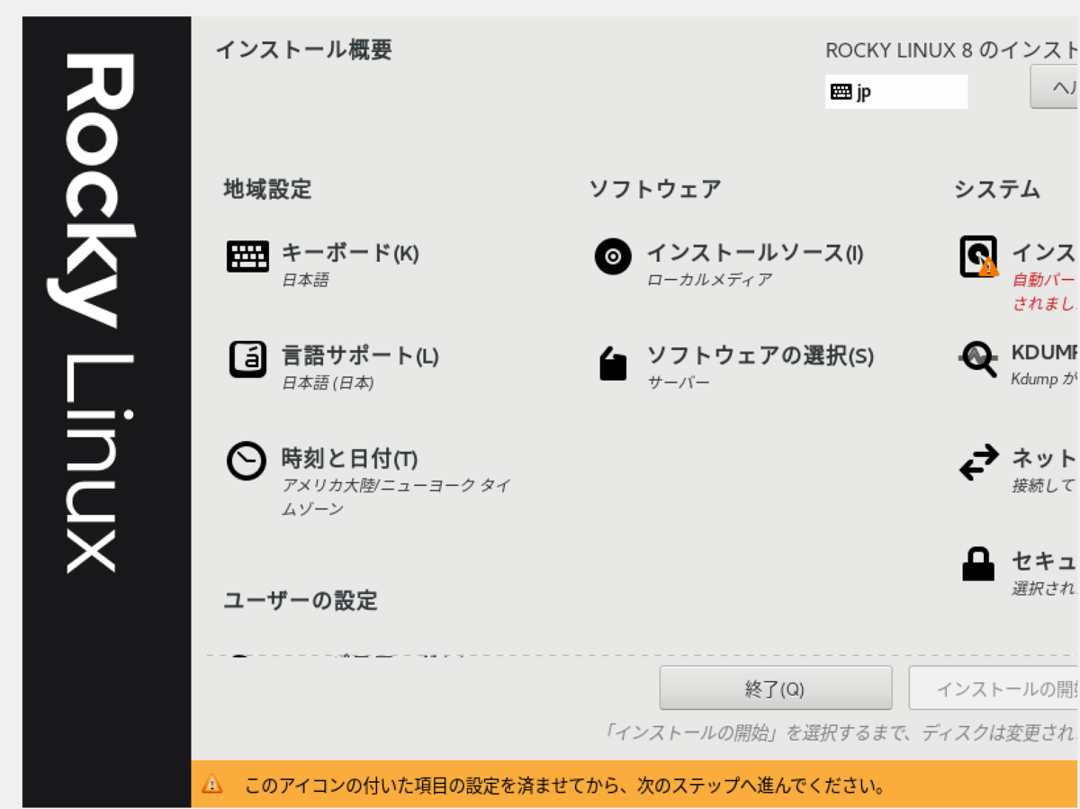Click the ROCKY LINUX 8 header text
1080x809 pixels.
(952, 50)
